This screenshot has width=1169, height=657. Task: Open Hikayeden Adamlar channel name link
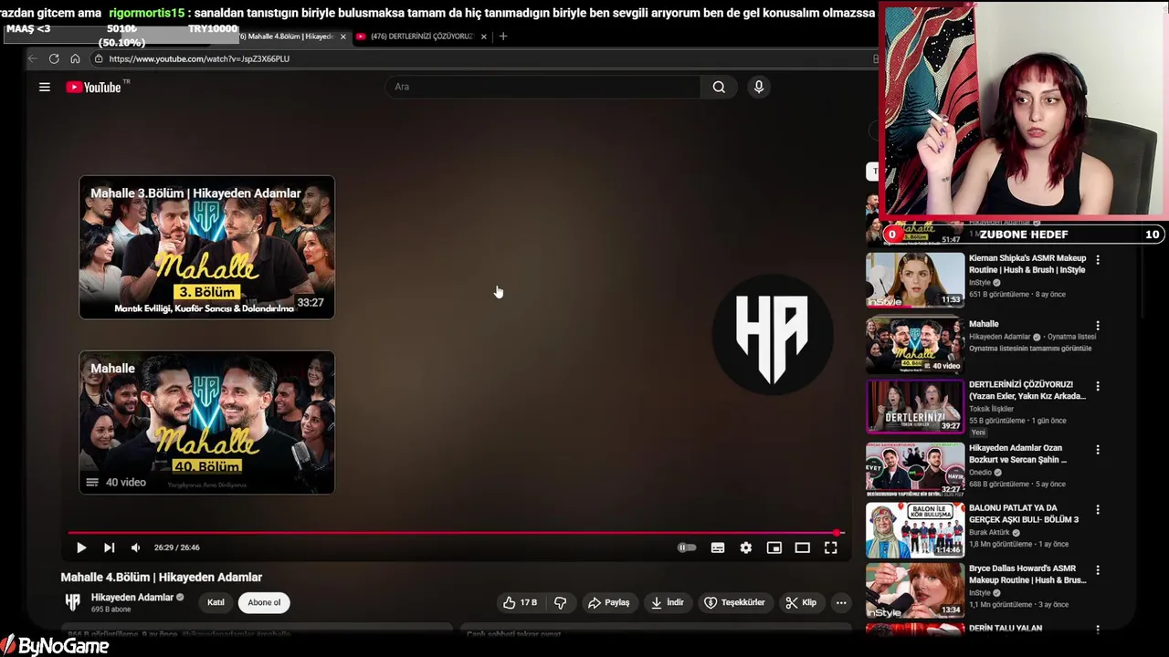pyautogui.click(x=132, y=598)
